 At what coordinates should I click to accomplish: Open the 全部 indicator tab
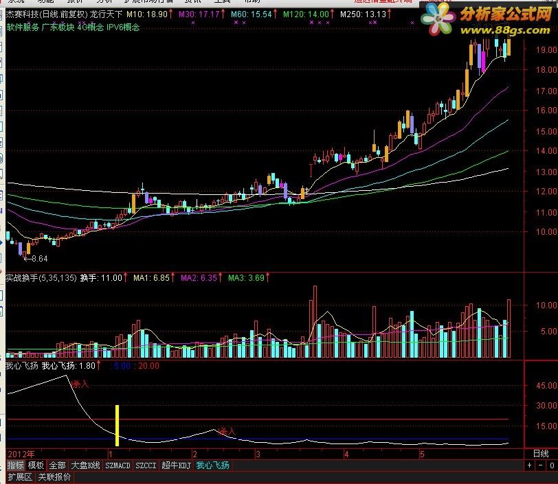pyautogui.click(x=57, y=465)
